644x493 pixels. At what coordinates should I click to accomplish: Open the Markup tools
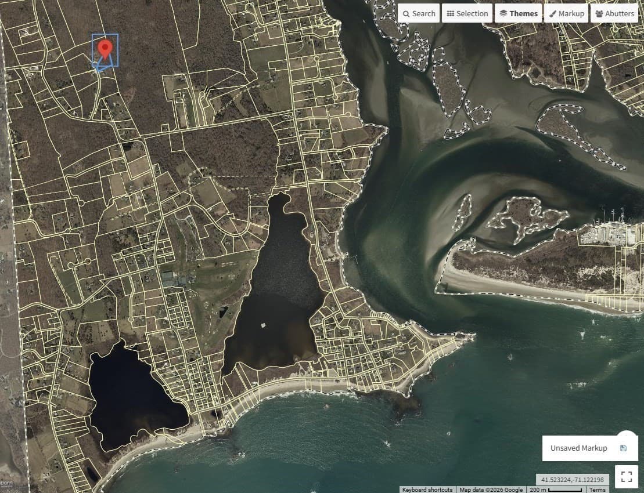tap(566, 13)
